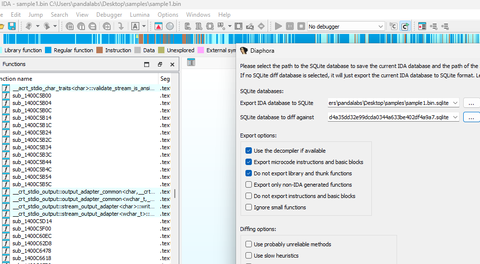Viewport: 480px width, 264px height.
Task: Click the Pause process icon
Action: (x=290, y=26)
